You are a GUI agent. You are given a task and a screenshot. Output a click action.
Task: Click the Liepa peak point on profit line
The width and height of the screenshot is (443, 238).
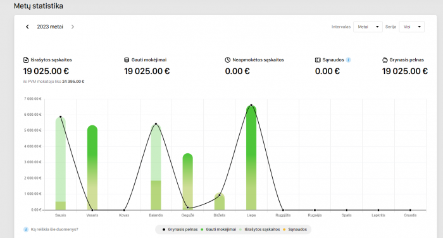pos(251,105)
